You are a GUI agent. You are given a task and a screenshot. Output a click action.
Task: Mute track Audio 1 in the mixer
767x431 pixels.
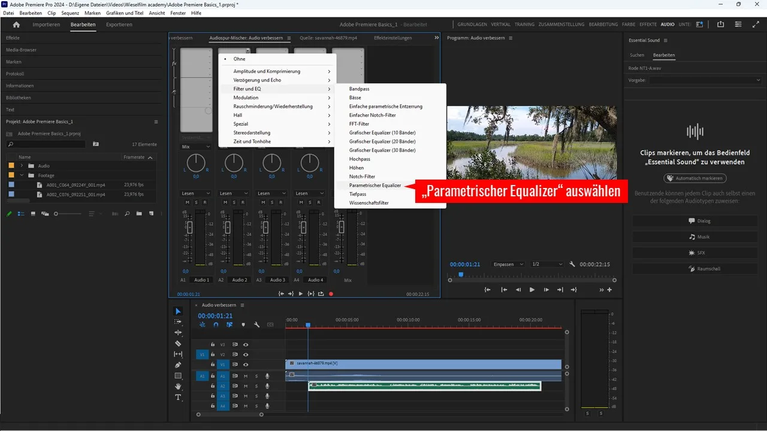188,202
